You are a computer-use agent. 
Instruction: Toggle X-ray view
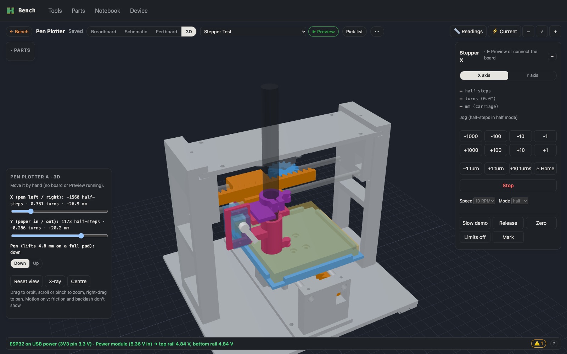pyautogui.click(x=55, y=281)
